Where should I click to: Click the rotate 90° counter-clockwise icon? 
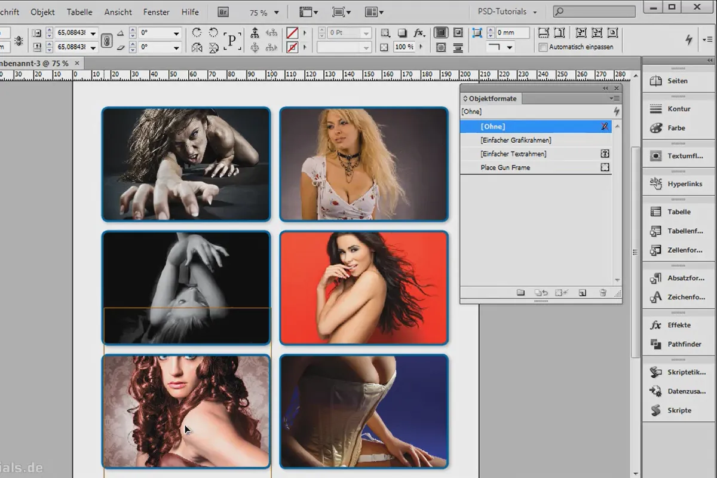(213, 33)
